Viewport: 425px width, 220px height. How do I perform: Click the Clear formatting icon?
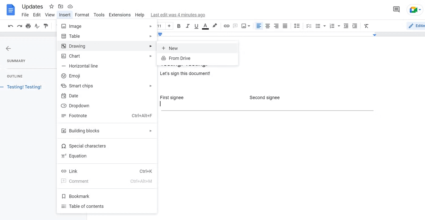tap(366, 26)
